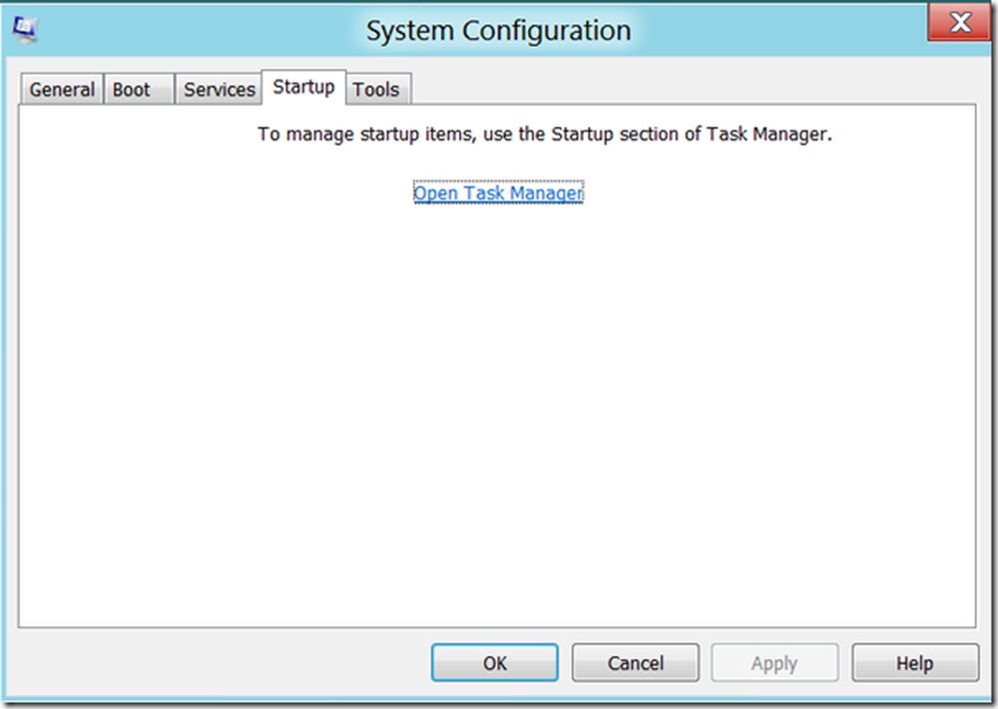
Task: Click the Startup tab
Action: coord(303,87)
